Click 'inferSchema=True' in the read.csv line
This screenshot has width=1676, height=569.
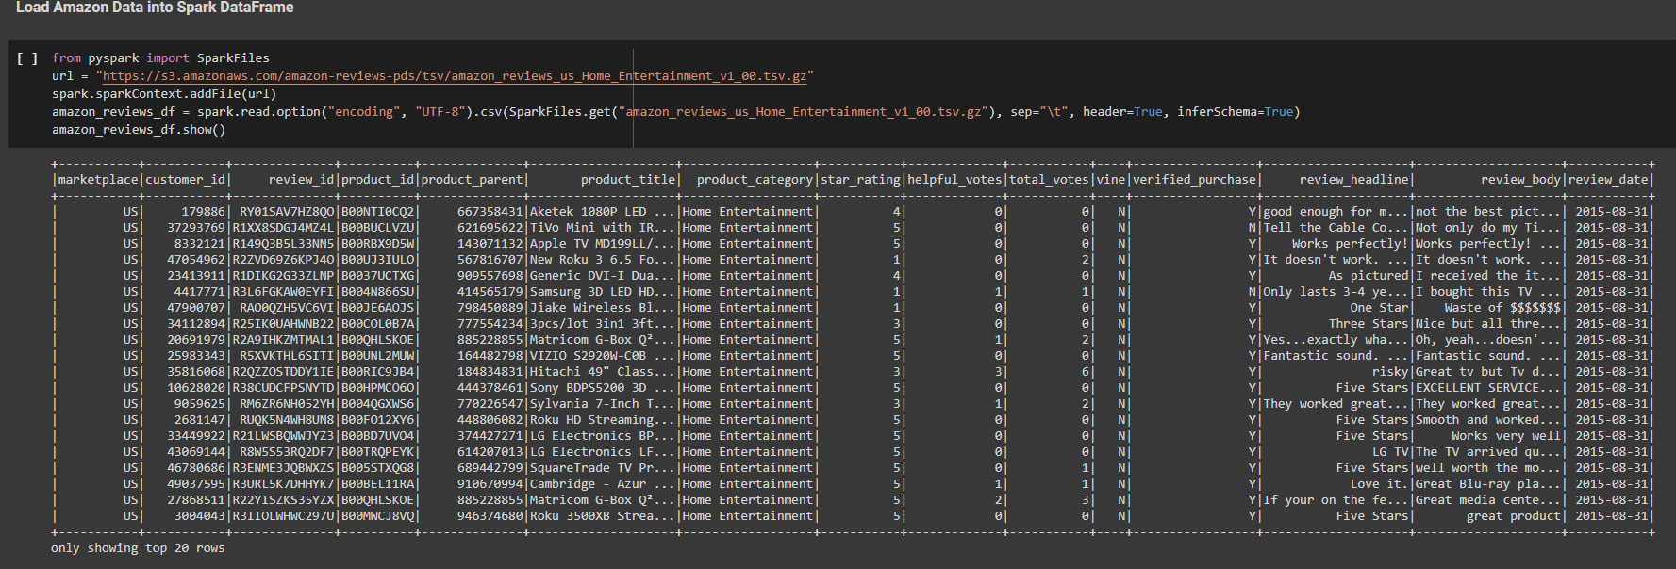pyautogui.click(x=1235, y=112)
